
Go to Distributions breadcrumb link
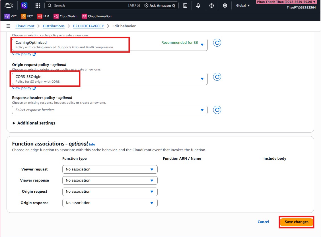point(53,26)
